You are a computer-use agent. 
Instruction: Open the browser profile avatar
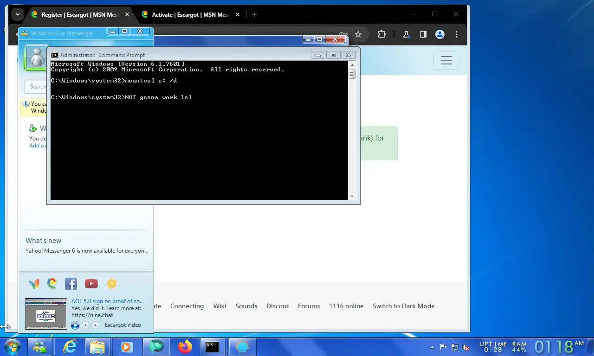point(440,34)
